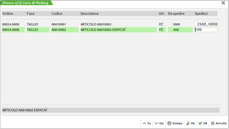The height and width of the screenshot is (129, 229).
Task: Select row with code A0010001
Action: coord(59,24)
